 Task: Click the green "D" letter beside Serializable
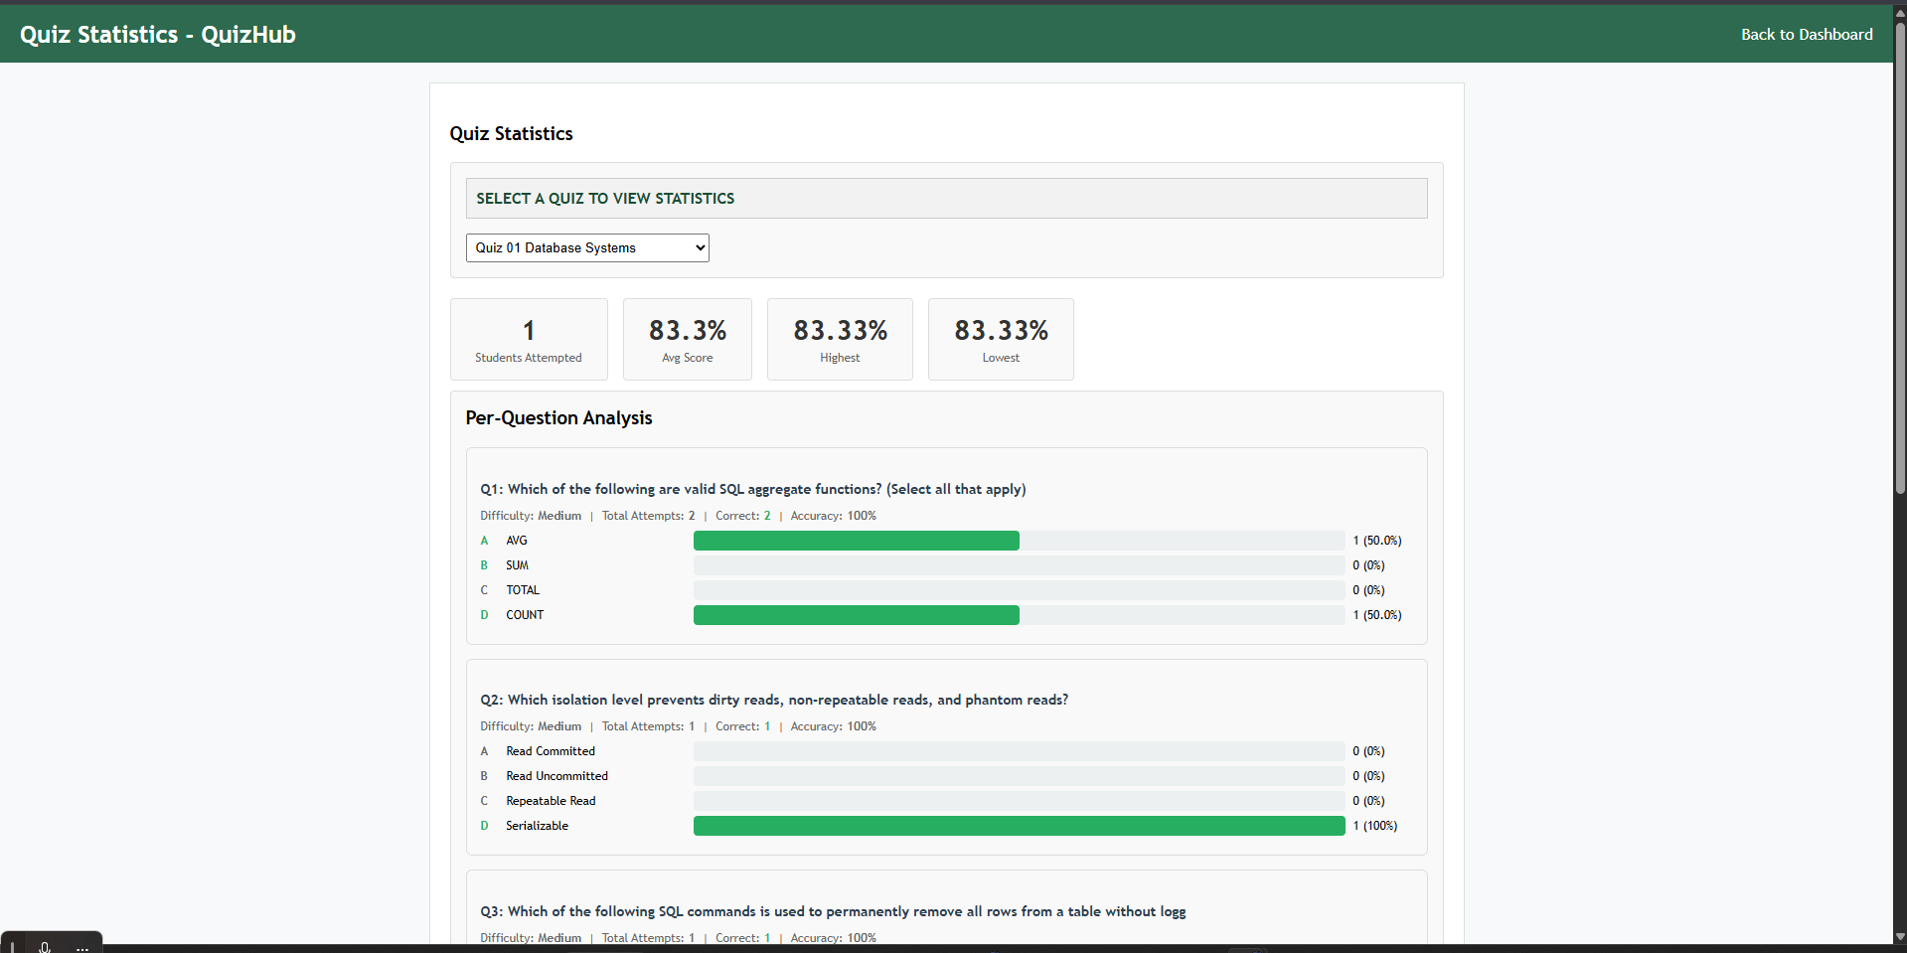485,826
